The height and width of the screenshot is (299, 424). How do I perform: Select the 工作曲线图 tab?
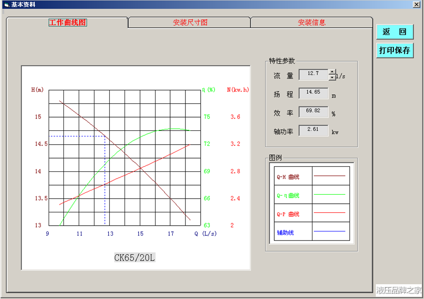pos(67,22)
